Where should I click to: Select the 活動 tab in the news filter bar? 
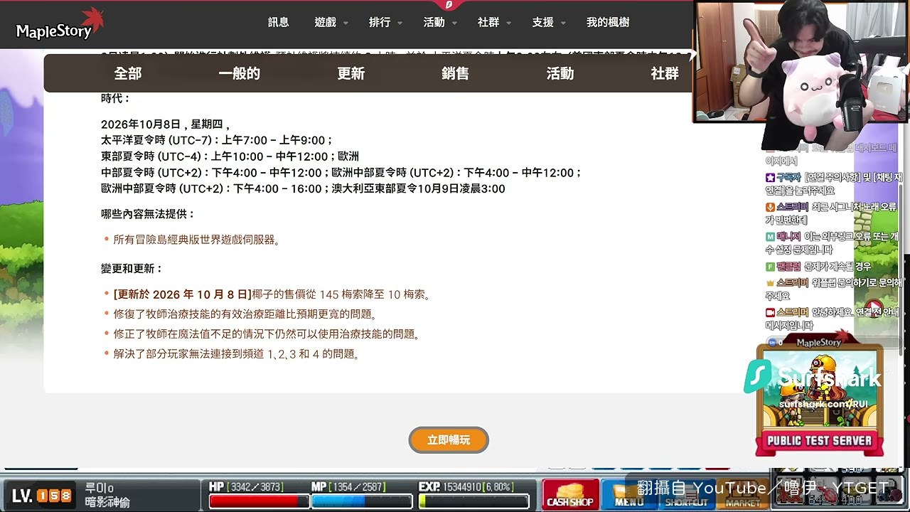[560, 73]
